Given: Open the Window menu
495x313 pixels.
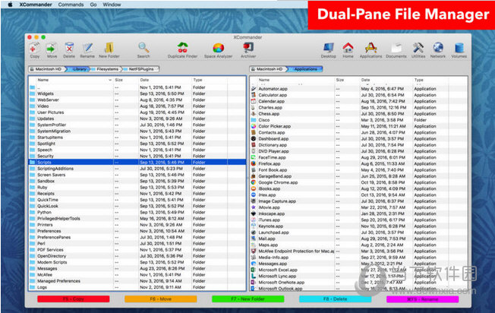Looking at the screenshot, I should (x=112, y=5).
